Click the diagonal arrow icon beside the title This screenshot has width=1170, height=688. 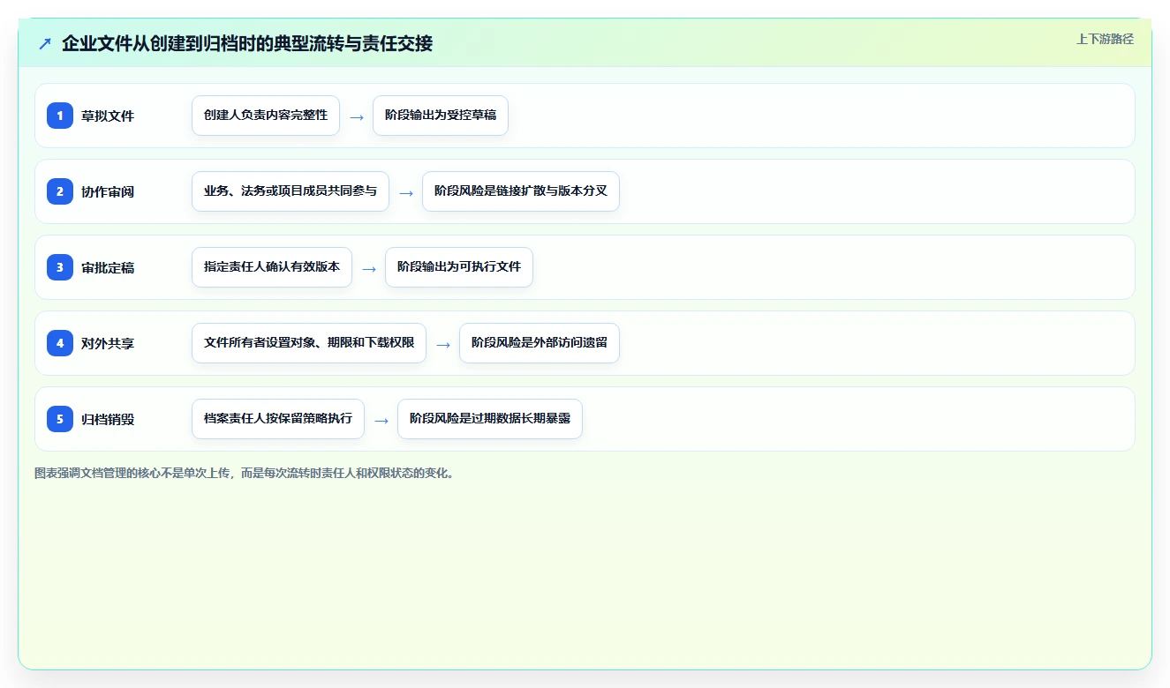45,44
